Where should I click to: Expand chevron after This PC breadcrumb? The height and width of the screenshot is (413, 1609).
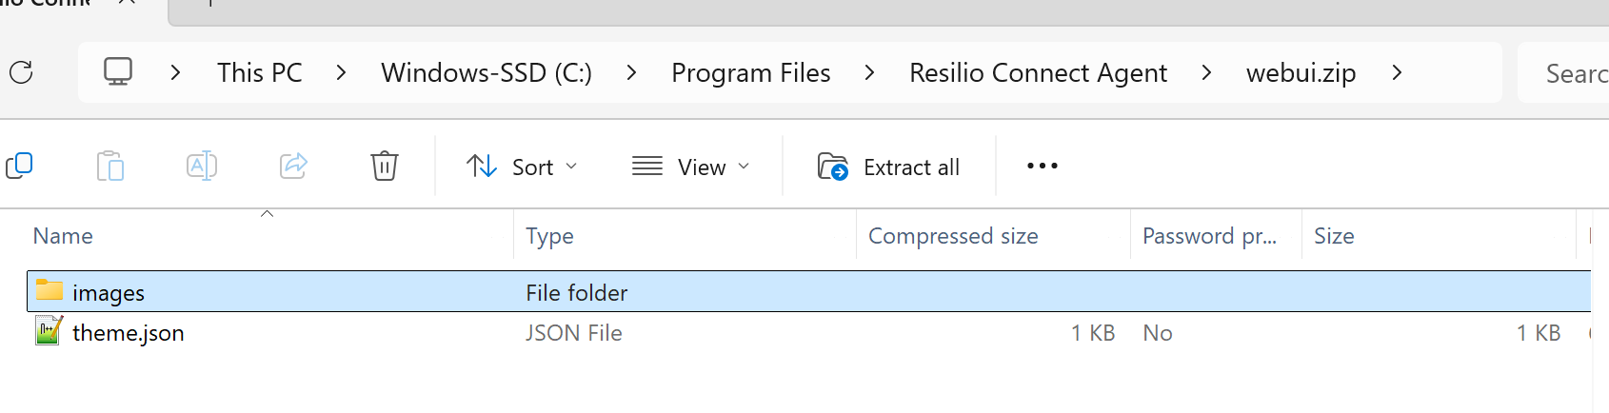[341, 72]
